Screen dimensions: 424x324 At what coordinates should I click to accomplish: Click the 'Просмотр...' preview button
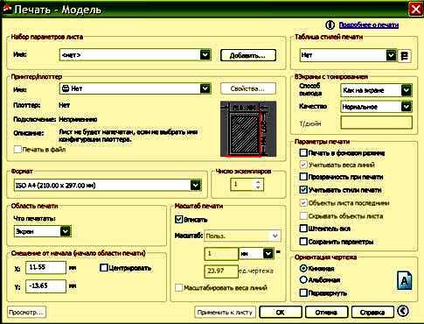(26, 313)
